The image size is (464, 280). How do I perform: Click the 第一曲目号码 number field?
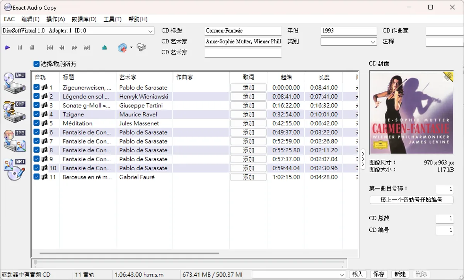pyautogui.click(x=444, y=189)
